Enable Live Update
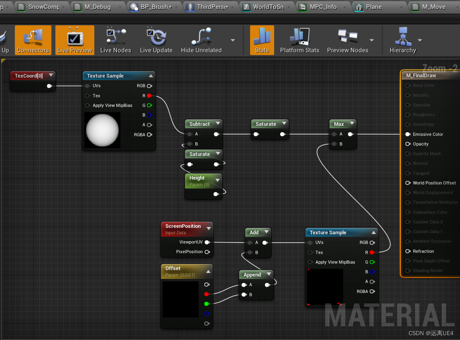 click(156, 40)
